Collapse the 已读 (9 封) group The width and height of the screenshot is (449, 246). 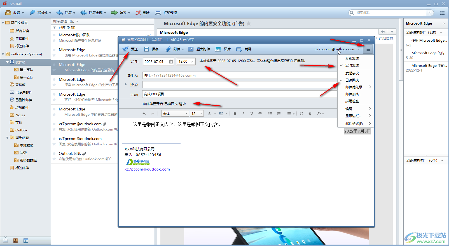(55, 27)
